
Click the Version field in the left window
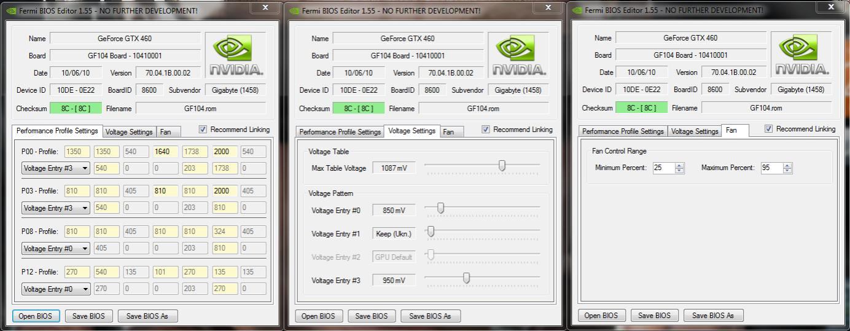(168, 72)
